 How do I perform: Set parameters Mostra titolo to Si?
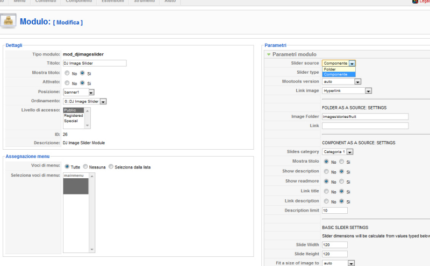coord(341,162)
